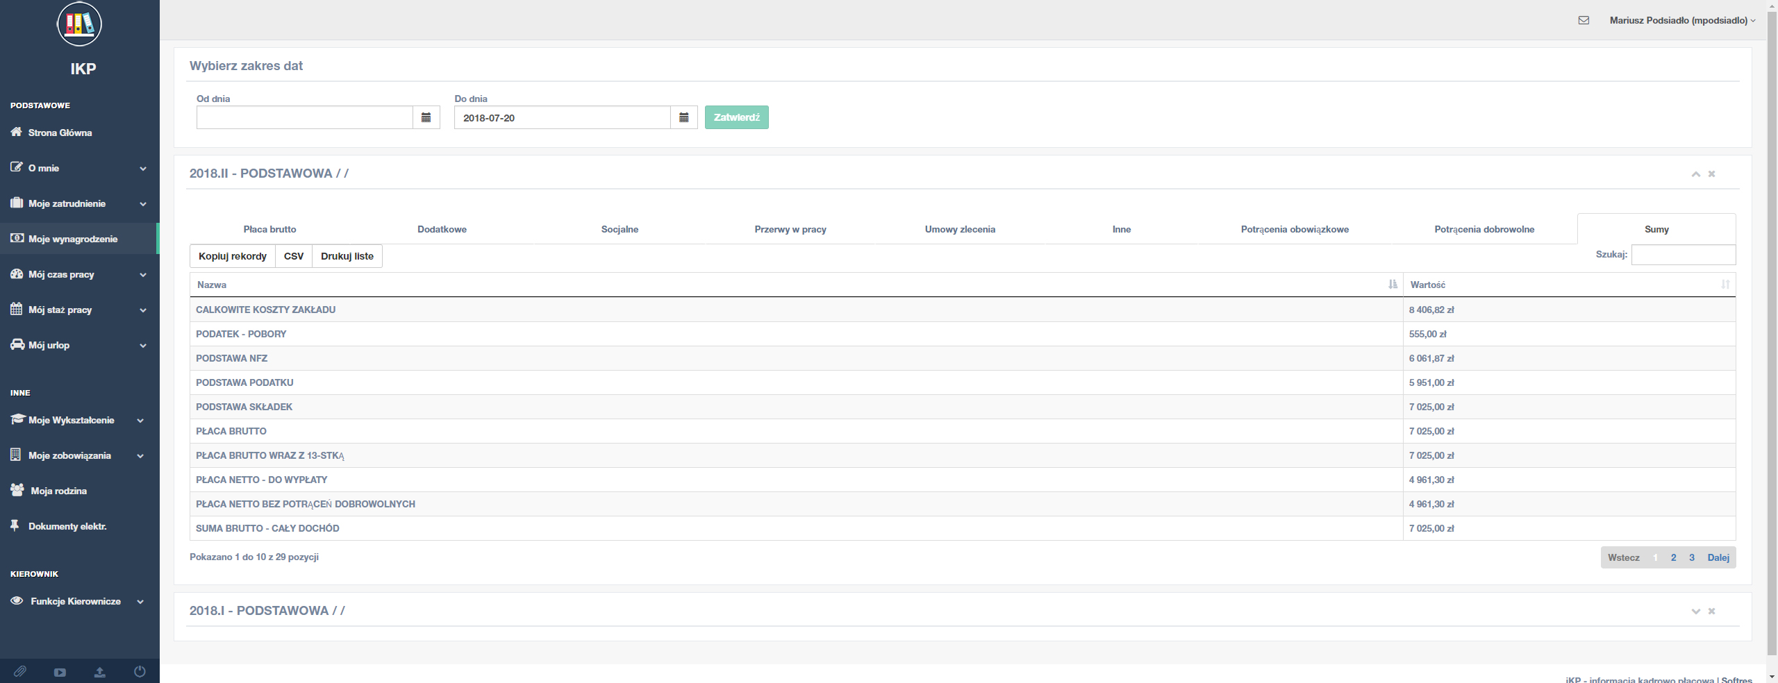Sort by the Nazwa column sort icon

1393,285
